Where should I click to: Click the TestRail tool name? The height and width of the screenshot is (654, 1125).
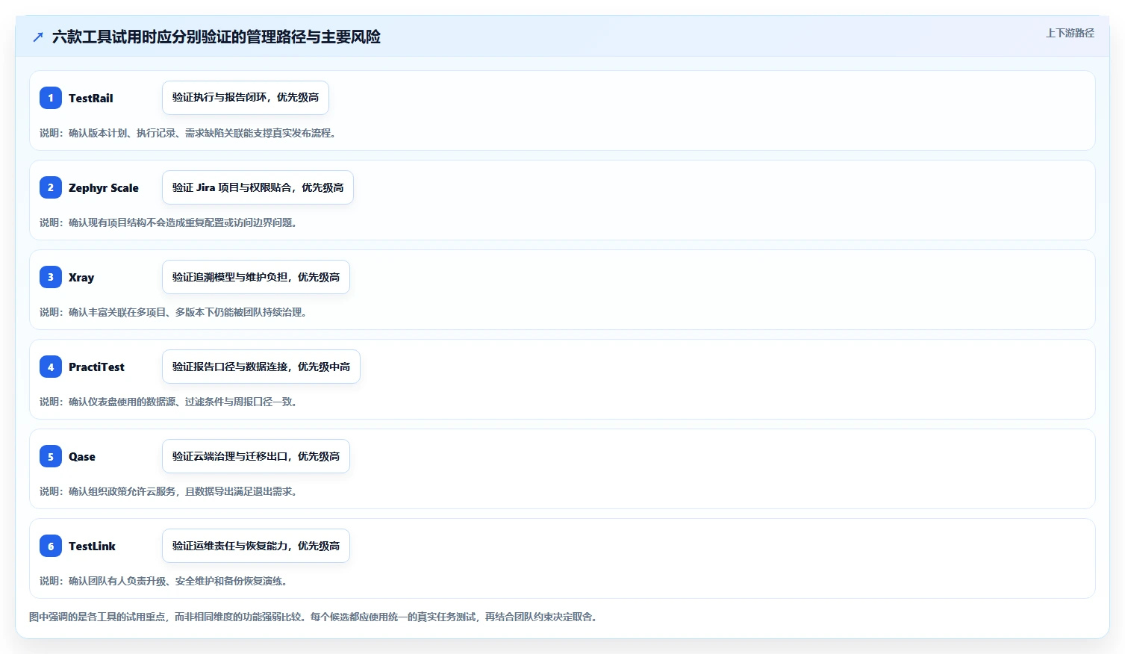pos(91,98)
